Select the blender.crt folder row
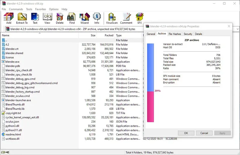Image resolution: width=240 pixels, height=155 pixels. pos(72,49)
